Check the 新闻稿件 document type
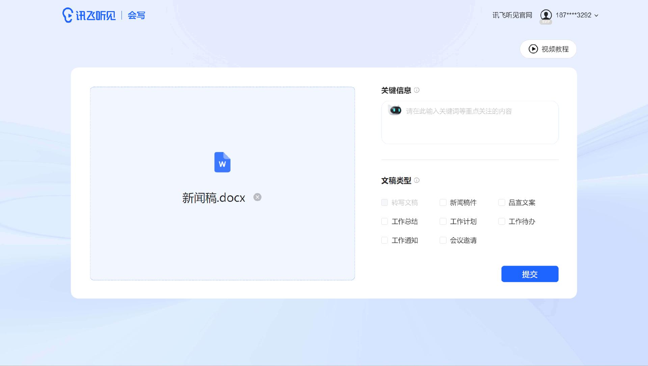This screenshot has width=648, height=366. click(442, 202)
